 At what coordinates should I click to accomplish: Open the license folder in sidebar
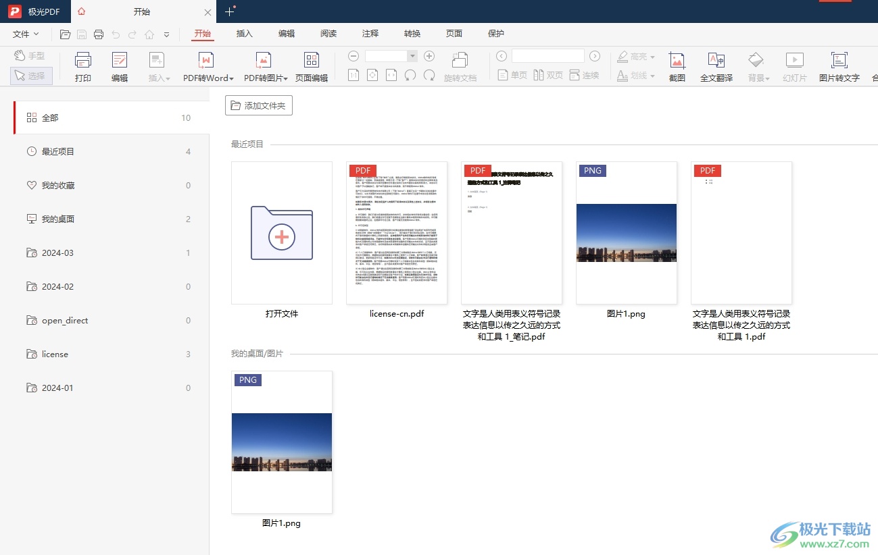(112, 354)
